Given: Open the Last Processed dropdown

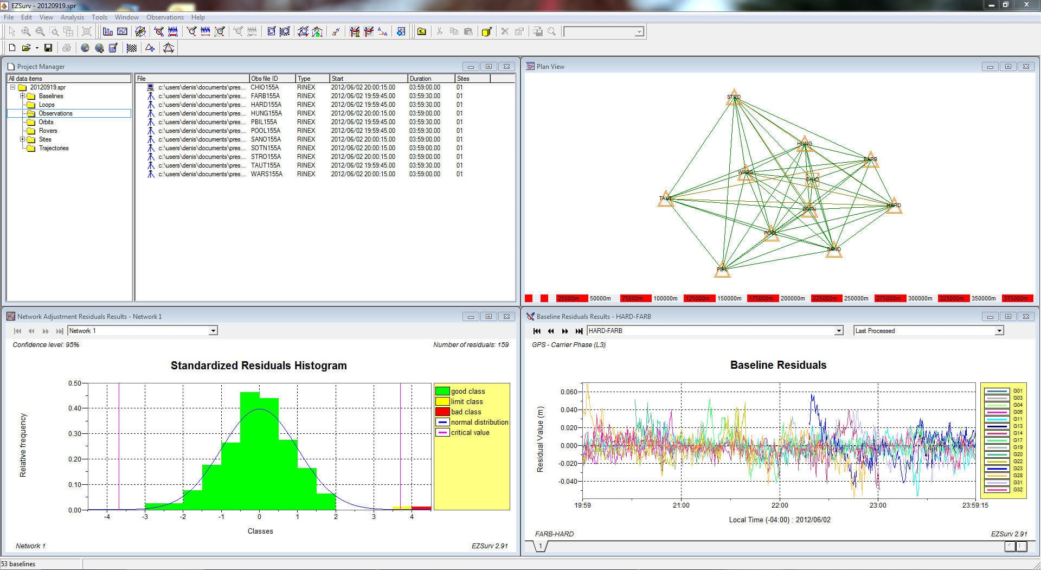Looking at the screenshot, I should (999, 330).
